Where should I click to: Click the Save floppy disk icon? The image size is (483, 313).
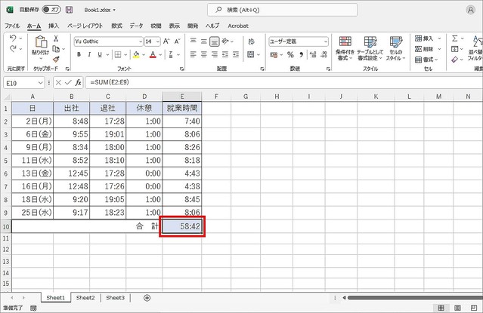(x=70, y=11)
